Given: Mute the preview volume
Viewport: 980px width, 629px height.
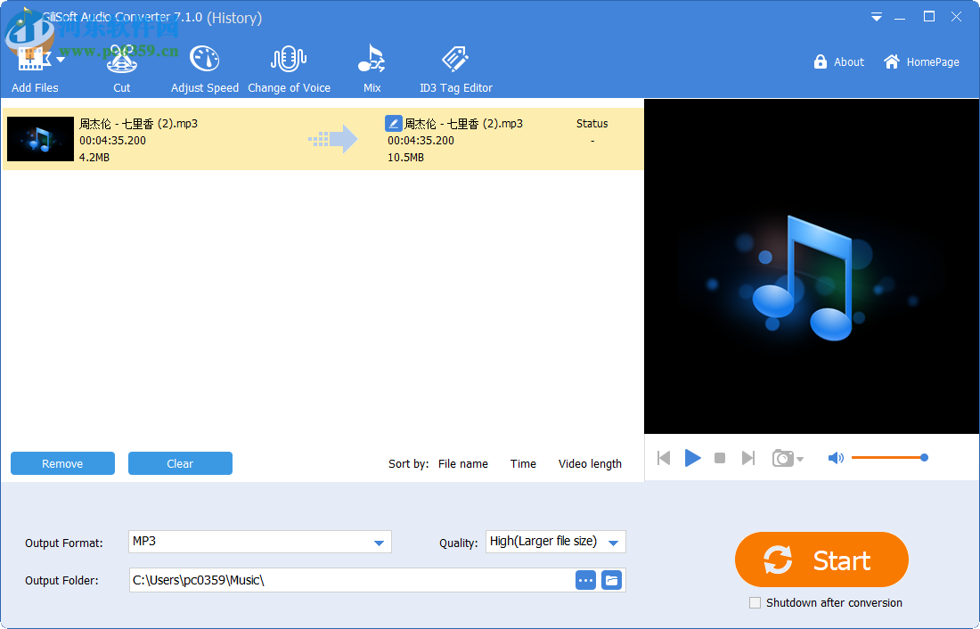Looking at the screenshot, I should point(836,457).
